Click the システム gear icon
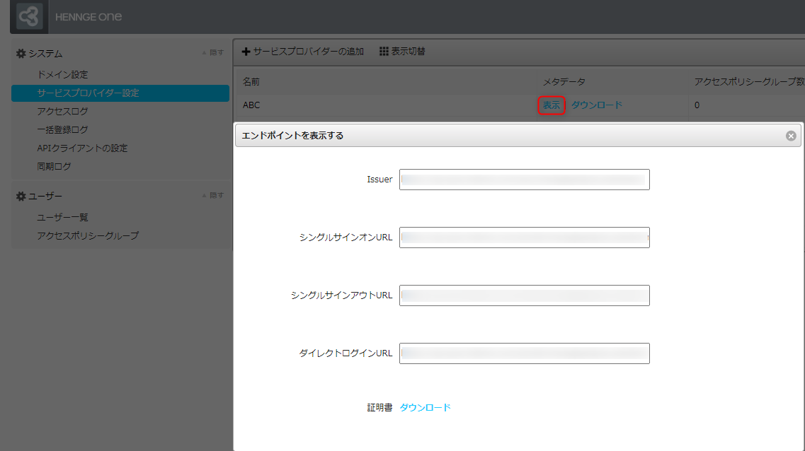The image size is (805, 451). pyautogui.click(x=21, y=53)
